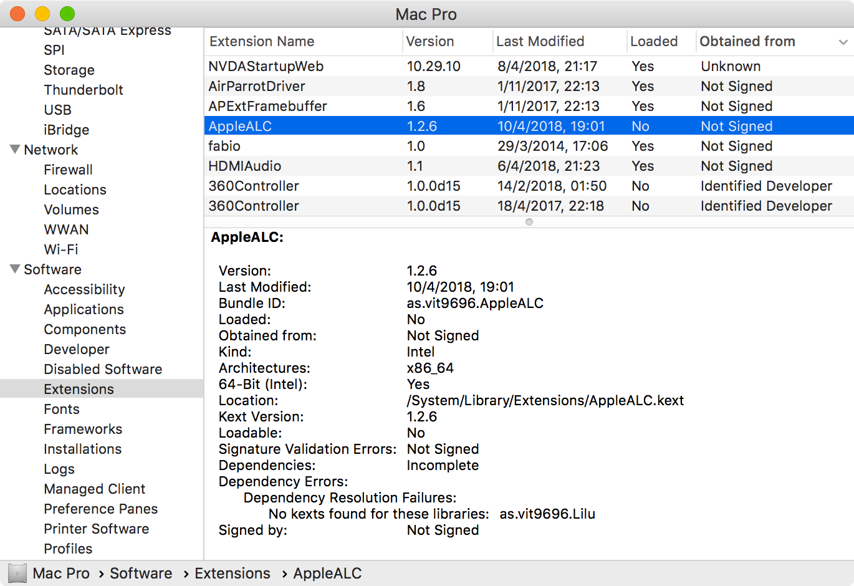Select the NVDAStartupWeb extension row

click(529, 66)
